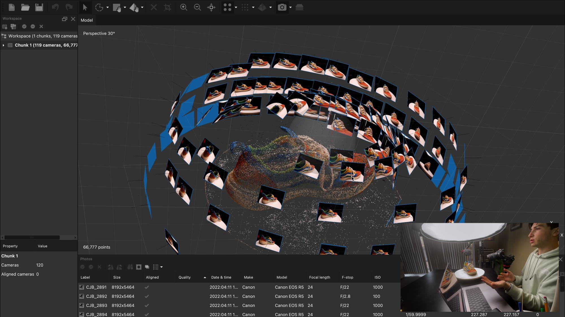Click the stacked layers toolbar icon
This screenshot has height=317, width=565.
[299, 7]
